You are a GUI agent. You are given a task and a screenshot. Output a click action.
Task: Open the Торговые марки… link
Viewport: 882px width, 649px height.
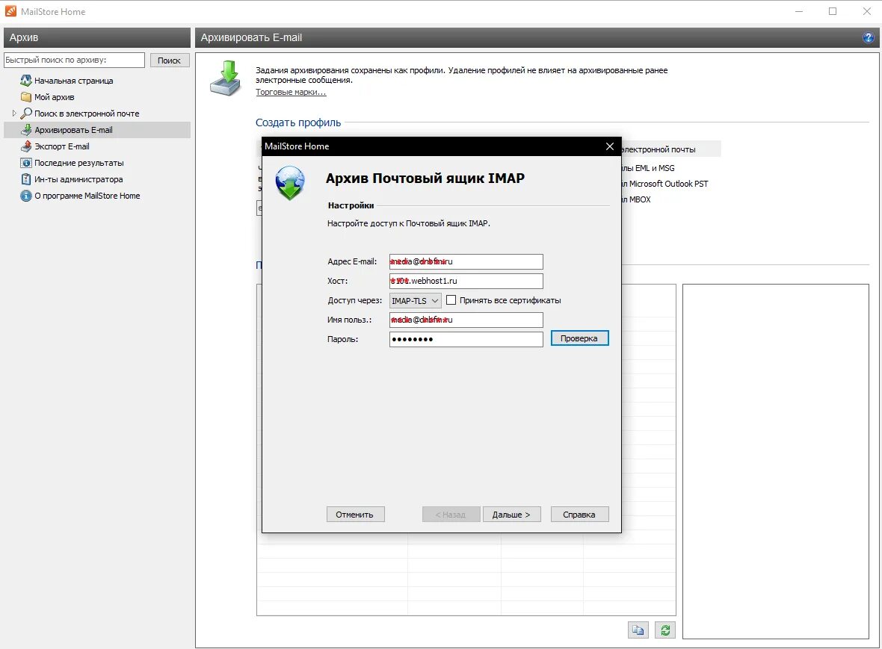pyautogui.click(x=291, y=92)
